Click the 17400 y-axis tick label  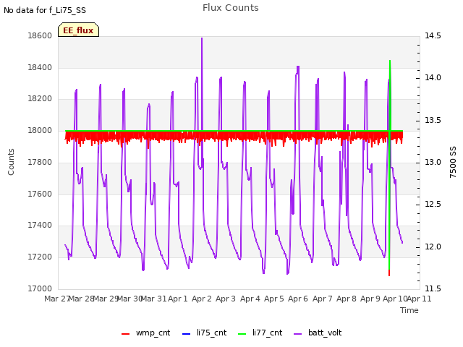pos(40,225)
